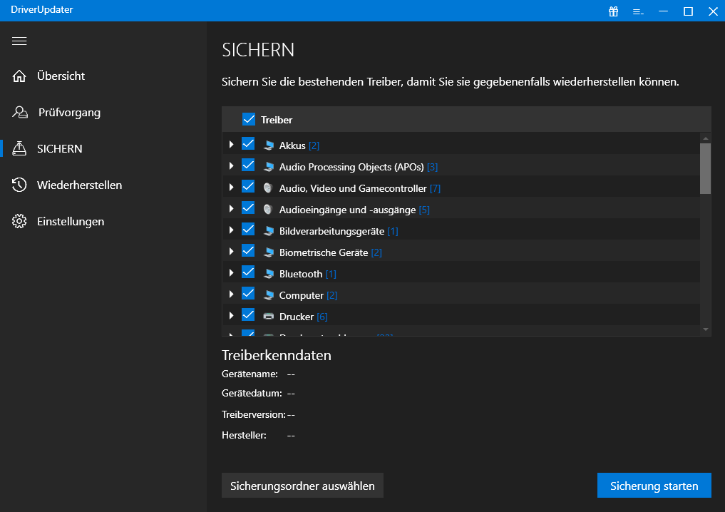Click the Drucker printer device icon

pyautogui.click(x=268, y=316)
